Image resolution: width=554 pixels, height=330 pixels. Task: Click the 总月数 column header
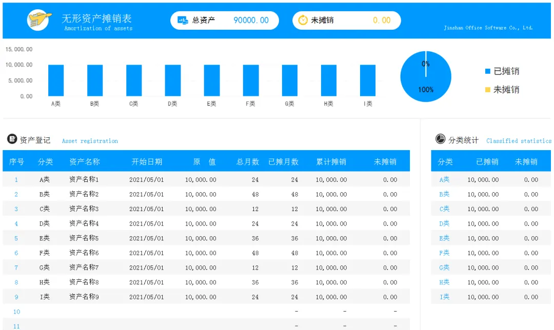248,161
